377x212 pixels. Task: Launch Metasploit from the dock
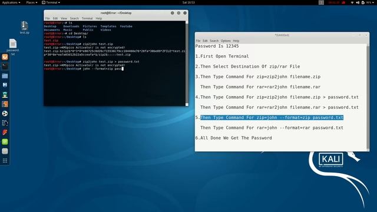tap(5, 85)
